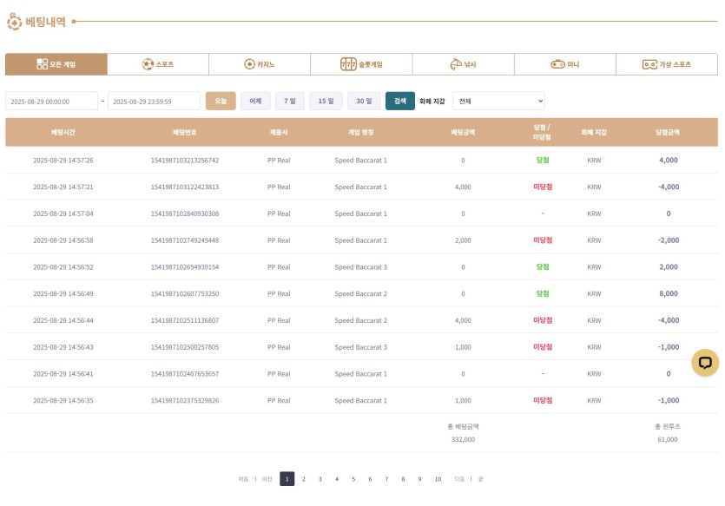
Task: Filter by 어제 yesterday
Action: (x=255, y=102)
